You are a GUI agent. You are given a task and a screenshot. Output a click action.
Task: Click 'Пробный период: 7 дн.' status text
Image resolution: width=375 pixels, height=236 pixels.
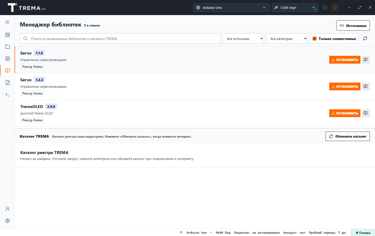[328, 233]
